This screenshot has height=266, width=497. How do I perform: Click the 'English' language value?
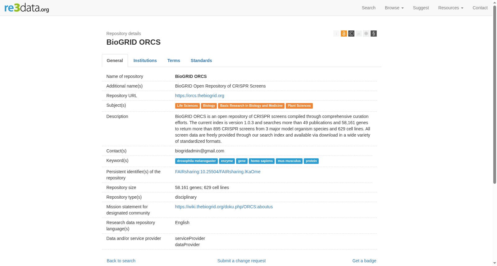click(x=182, y=223)
